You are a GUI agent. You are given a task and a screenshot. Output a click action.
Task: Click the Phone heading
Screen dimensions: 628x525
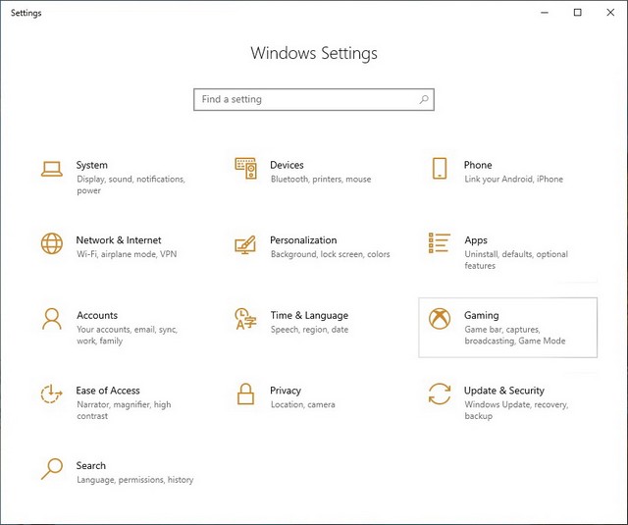pyautogui.click(x=478, y=165)
